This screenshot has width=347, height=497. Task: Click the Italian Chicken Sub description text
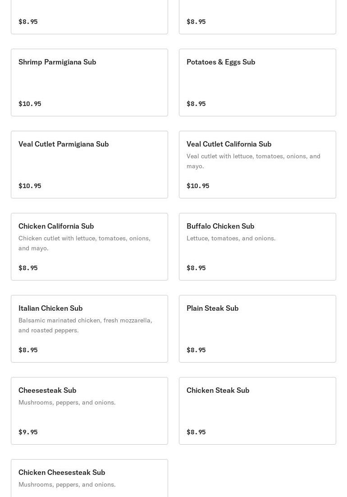click(85, 325)
